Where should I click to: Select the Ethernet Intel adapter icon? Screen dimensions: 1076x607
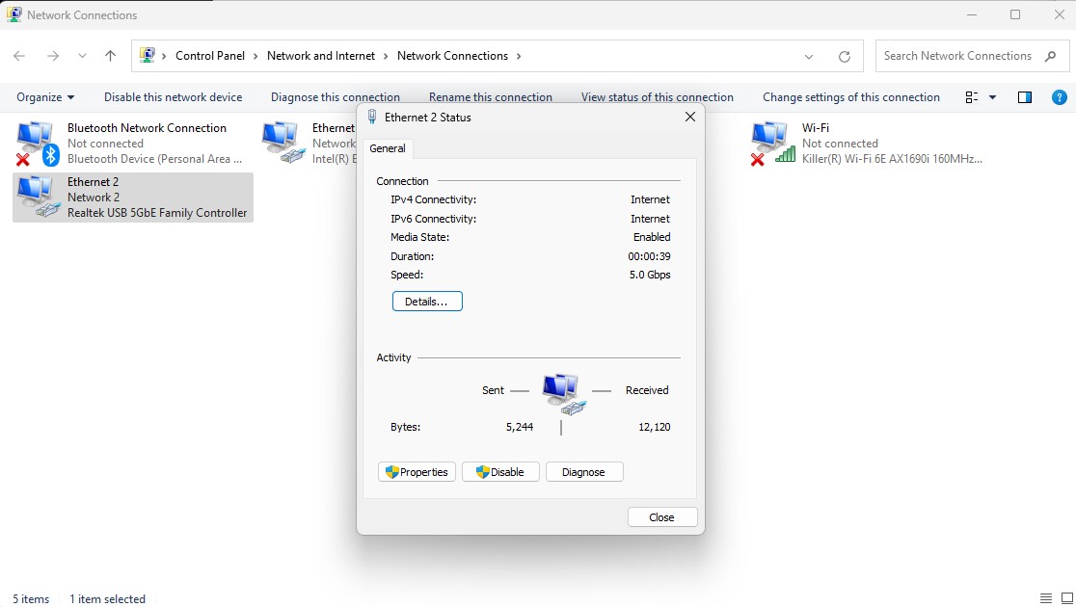pos(283,142)
